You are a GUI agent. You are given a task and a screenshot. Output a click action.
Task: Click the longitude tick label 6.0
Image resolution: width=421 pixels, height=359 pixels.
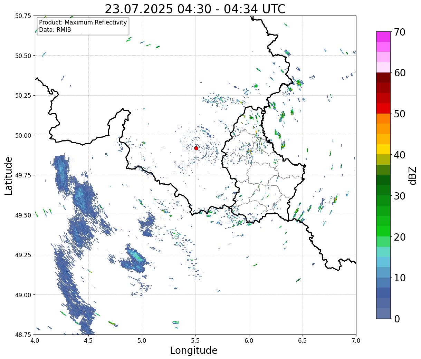tap(249, 340)
